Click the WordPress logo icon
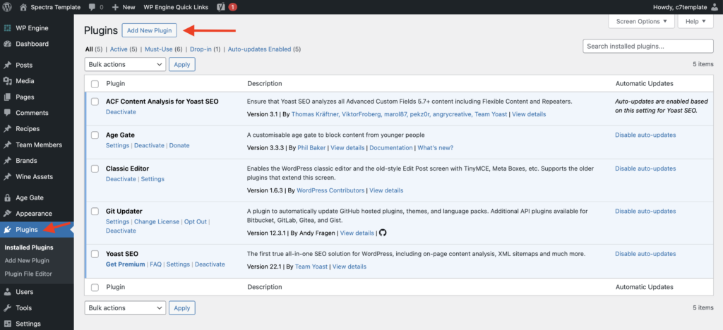 (x=7, y=7)
